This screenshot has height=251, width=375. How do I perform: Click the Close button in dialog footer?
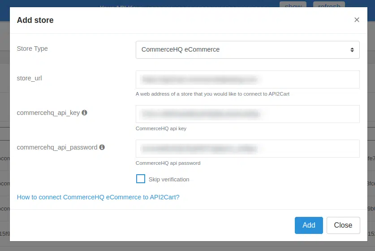[343, 225]
